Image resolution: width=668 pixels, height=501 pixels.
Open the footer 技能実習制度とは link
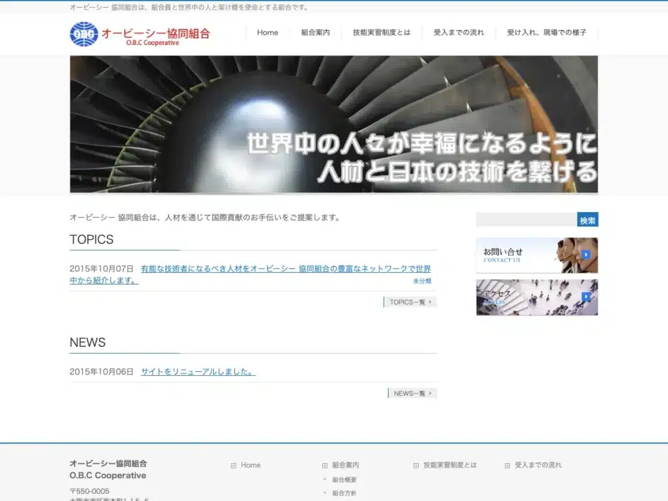point(450,465)
